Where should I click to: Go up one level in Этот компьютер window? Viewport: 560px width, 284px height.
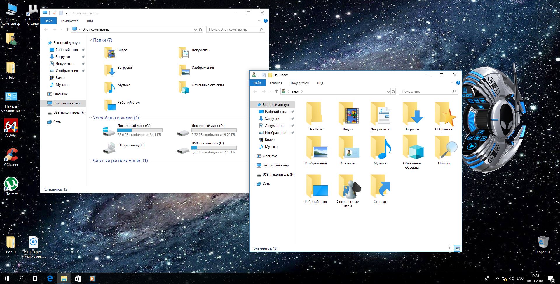coord(67,29)
